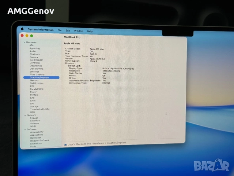Screen dimensions: 234x176
Task: Select NVMExpress in the sidebar
Action: point(37,83)
